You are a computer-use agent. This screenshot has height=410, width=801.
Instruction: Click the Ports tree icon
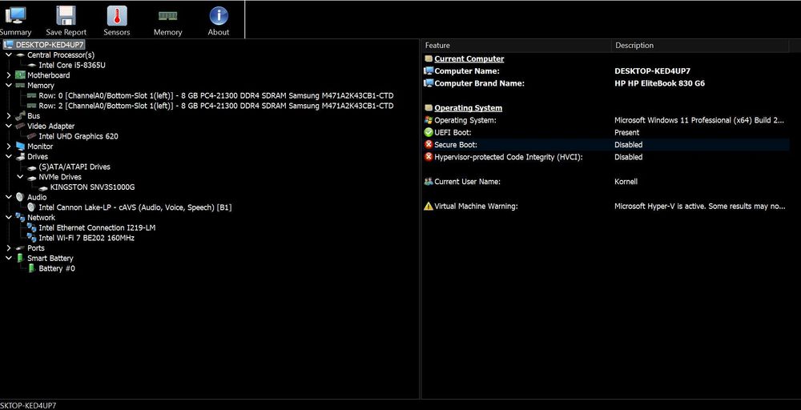click(21, 248)
